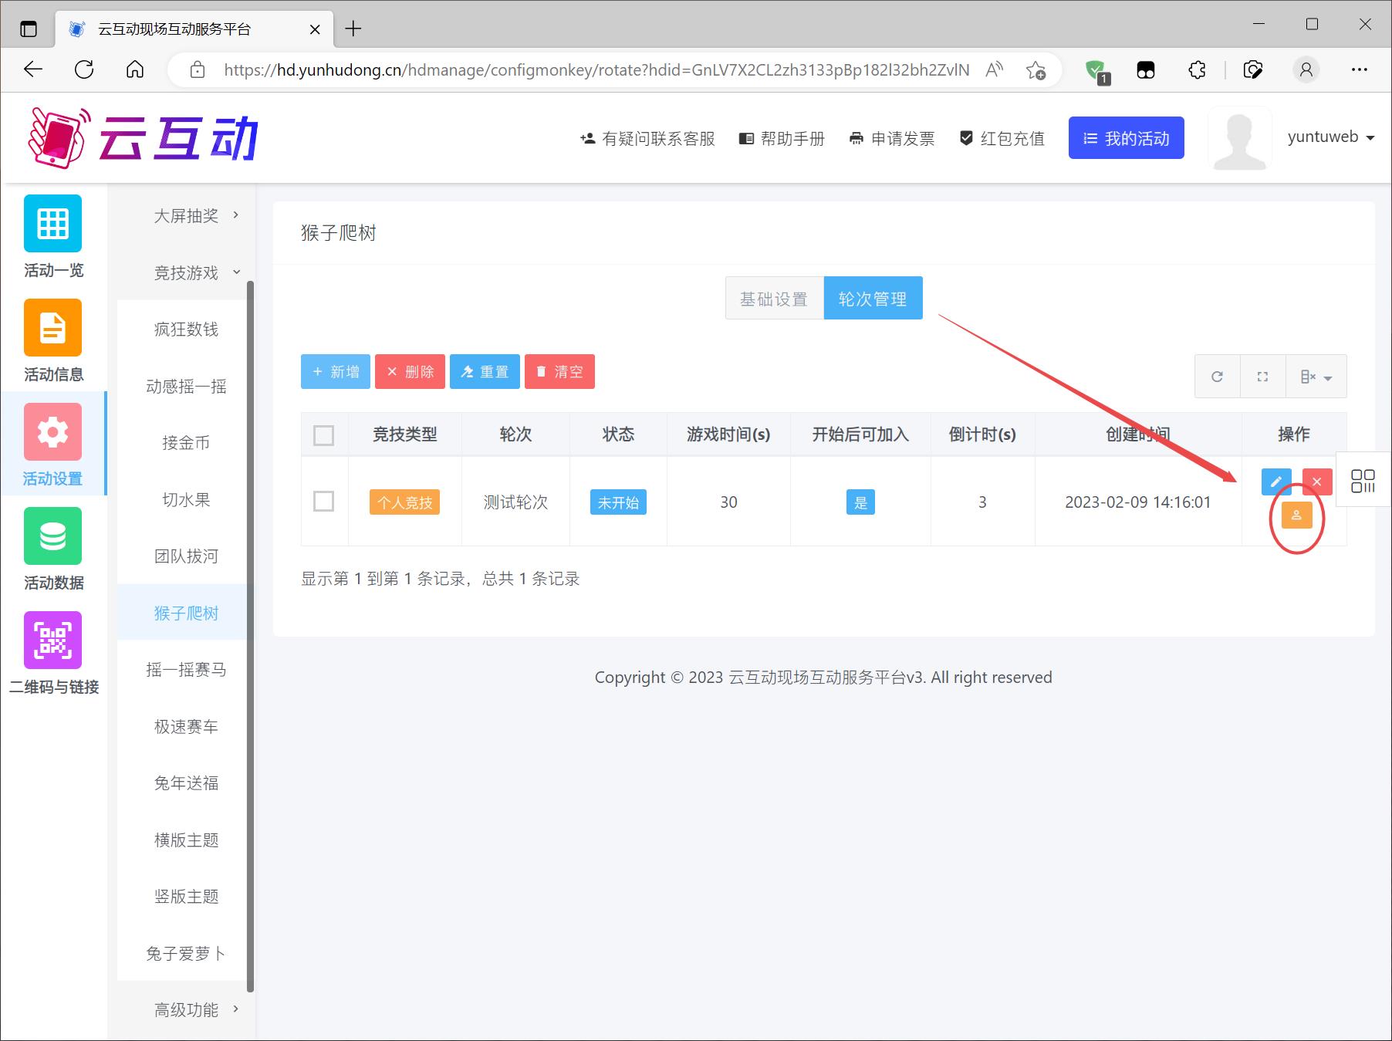This screenshot has height=1041, width=1392.
Task: Open the read aloud icon in address bar
Action: click(995, 69)
